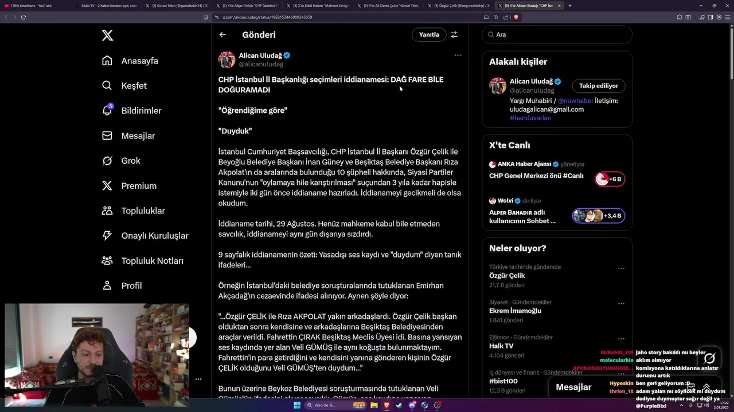Open more options for Halk TV trend

pyautogui.click(x=621, y=338)
